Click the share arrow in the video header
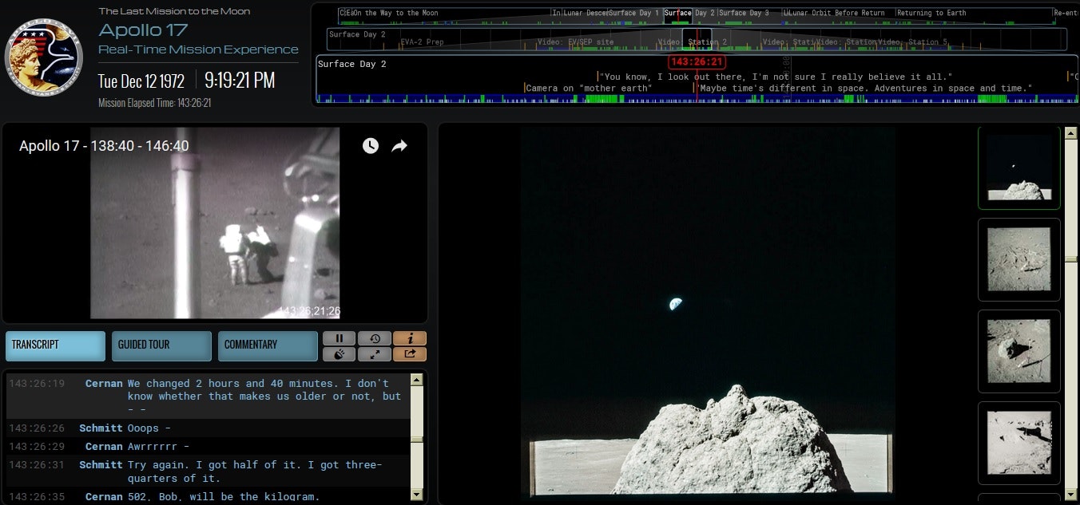 point(399,146)
